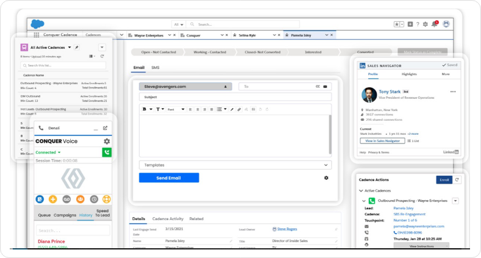Screen dimensions: 481x258
Task: Open the setup gear in top header
Action: 425,24
